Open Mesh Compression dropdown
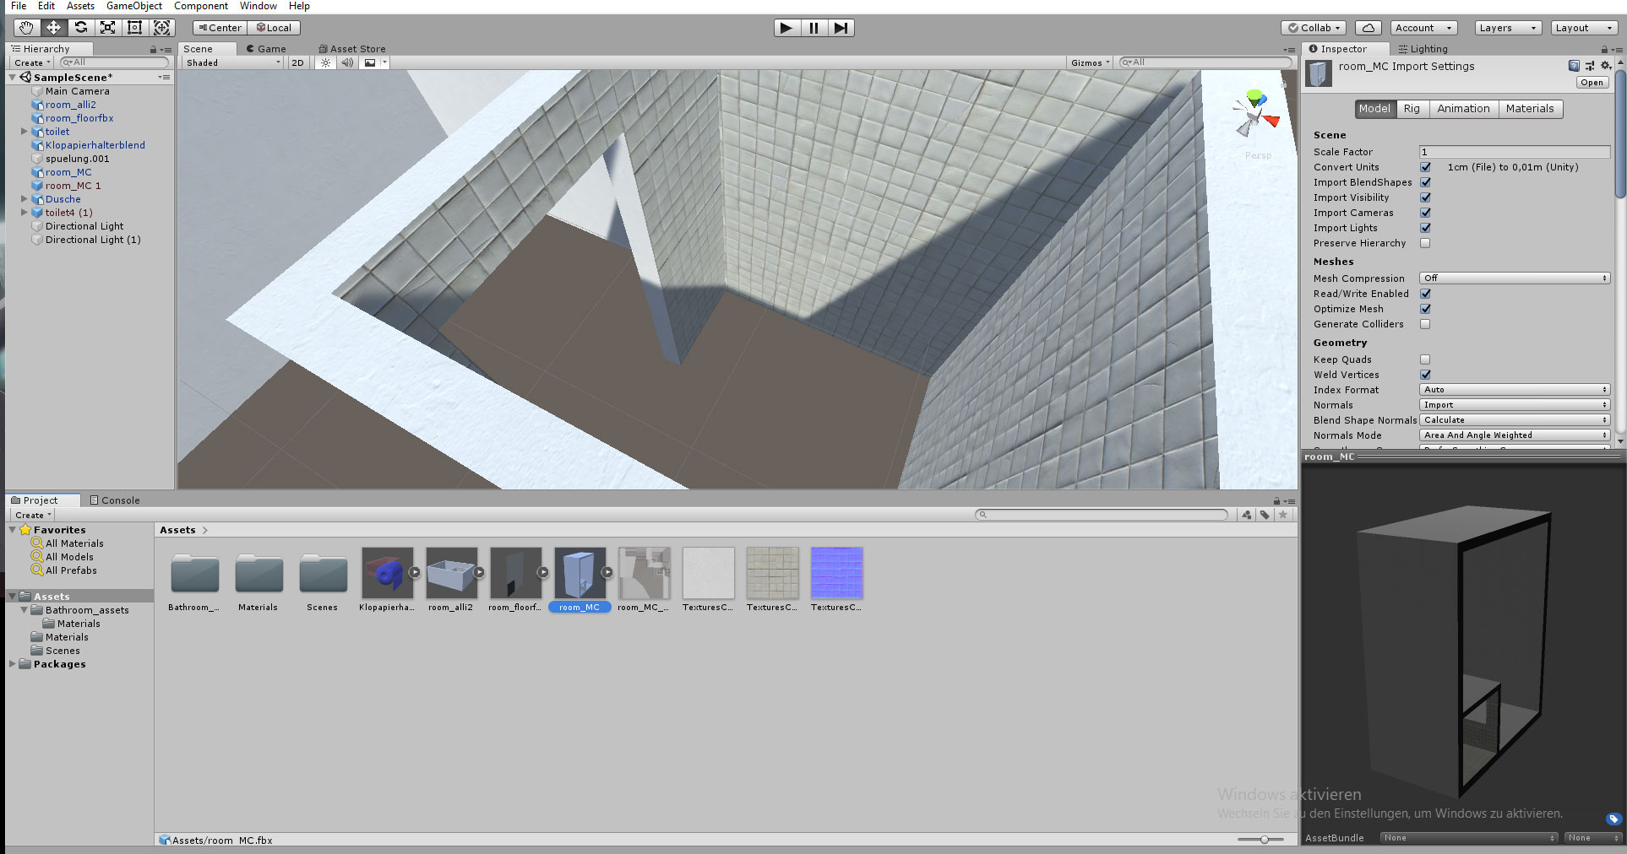 point(1515,278)
